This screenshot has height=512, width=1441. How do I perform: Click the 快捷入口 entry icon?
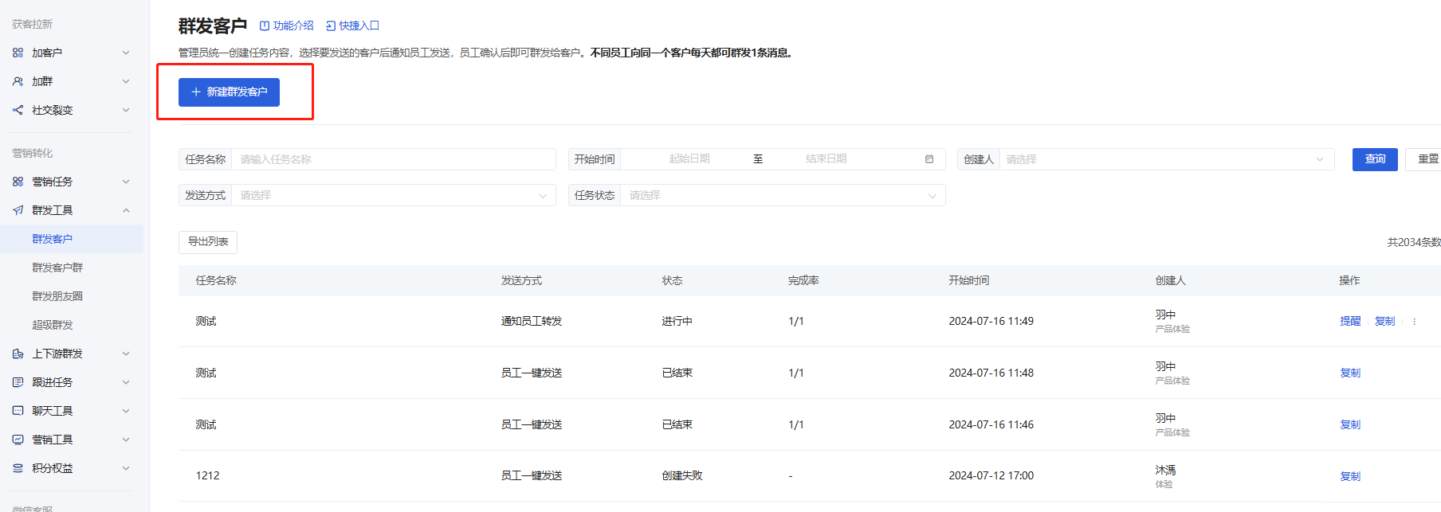[x=331, y=26]
